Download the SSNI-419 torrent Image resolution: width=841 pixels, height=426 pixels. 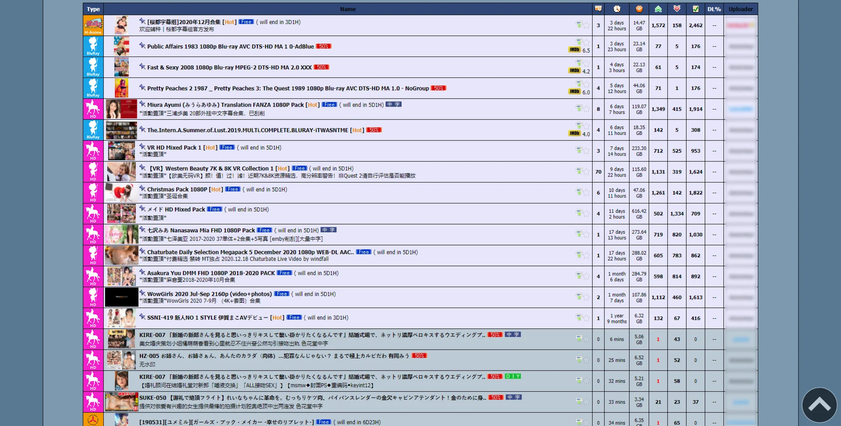click(579, 318)
